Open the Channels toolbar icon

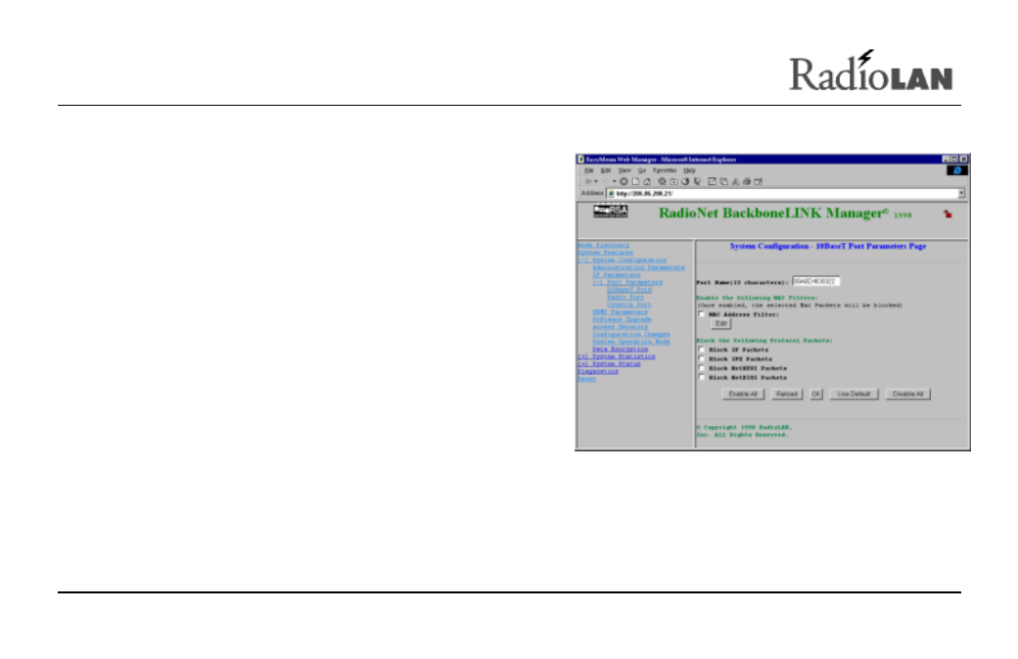[697, 182]
